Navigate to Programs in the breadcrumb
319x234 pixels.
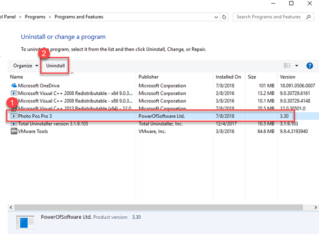35,17
